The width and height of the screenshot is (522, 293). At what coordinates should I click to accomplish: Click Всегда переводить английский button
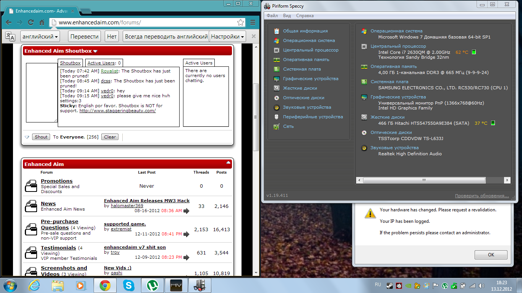[x=166, y=37]
